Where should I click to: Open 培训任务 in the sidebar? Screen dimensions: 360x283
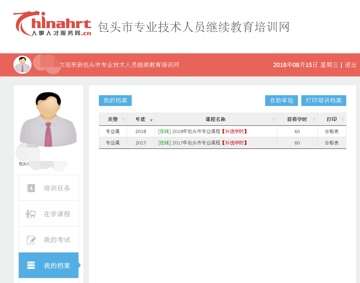(x=57, y=188)
